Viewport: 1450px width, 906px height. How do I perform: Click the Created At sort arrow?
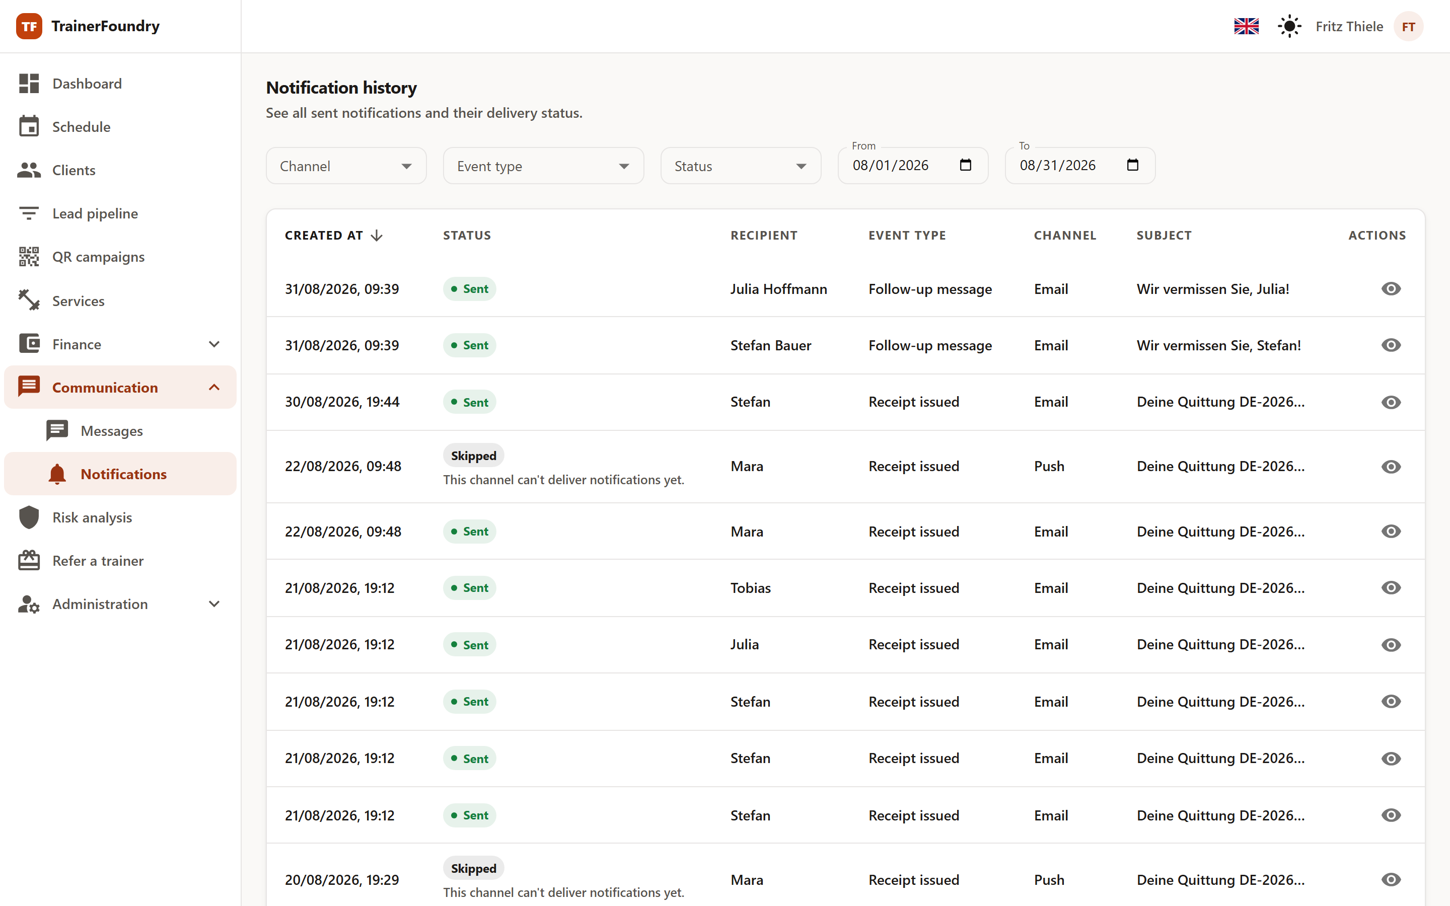[x=376, y=236]
